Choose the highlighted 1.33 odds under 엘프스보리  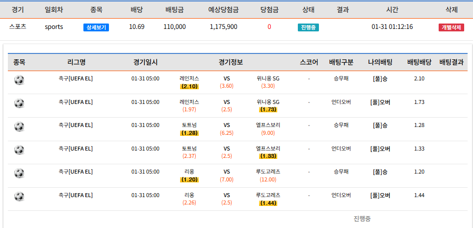[x=268, y=156]
